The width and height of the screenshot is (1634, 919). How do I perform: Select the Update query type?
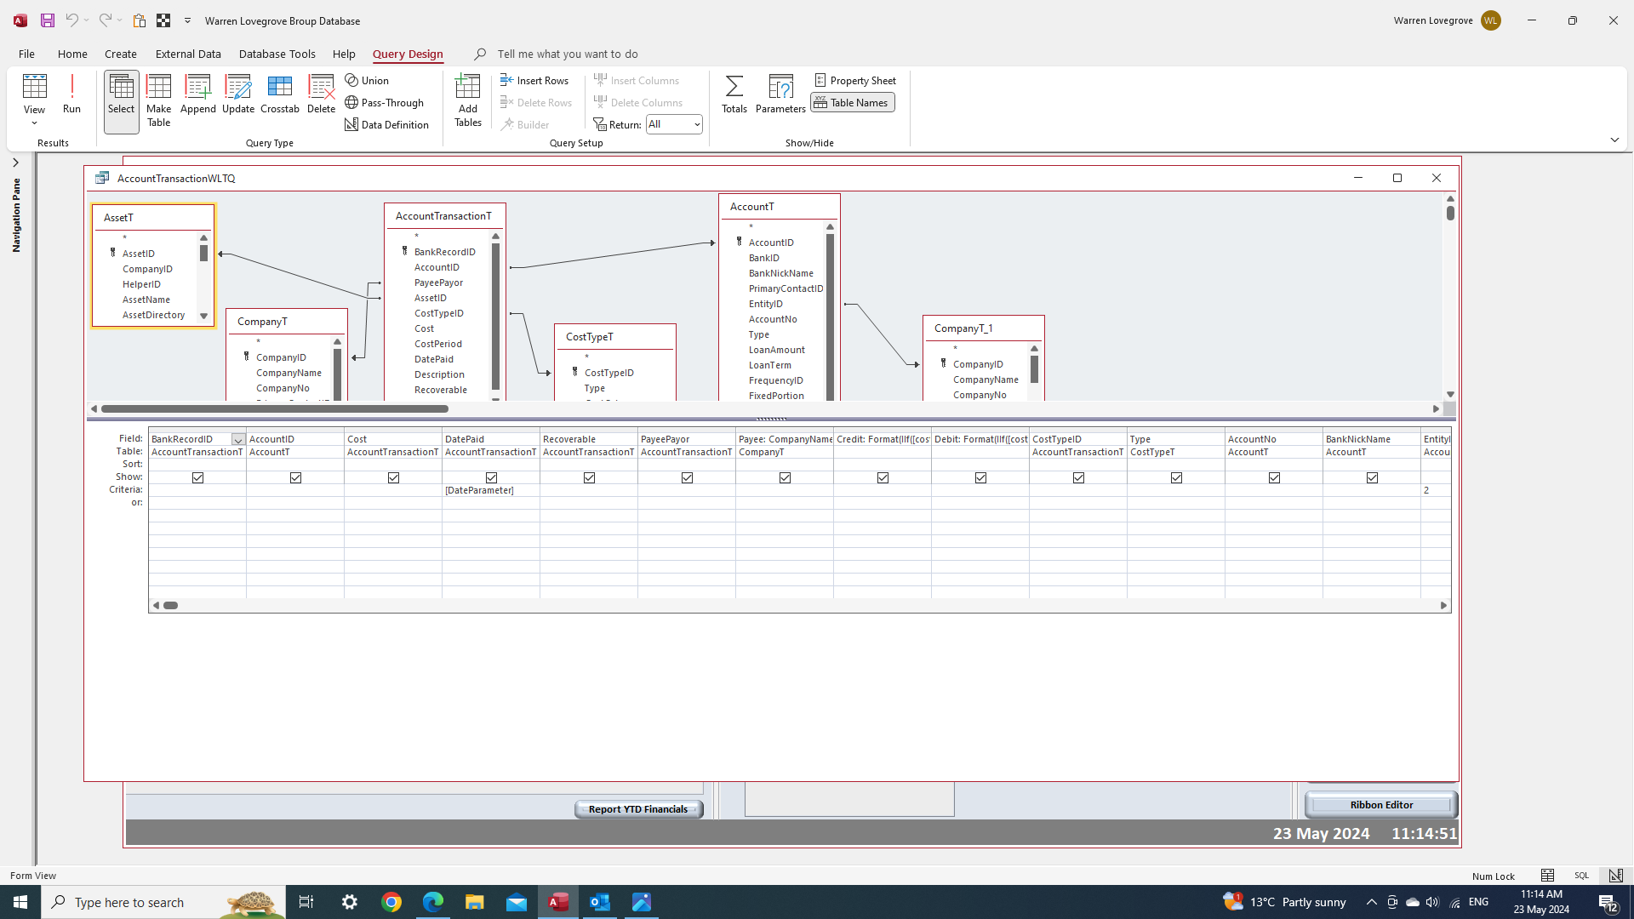[x=238, y=96]
